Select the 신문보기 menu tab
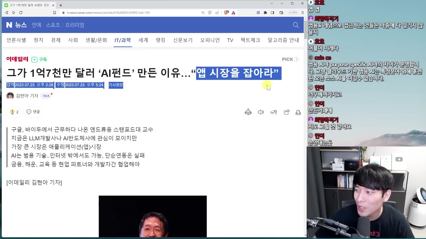This screenshot has width=426, height=239. click(183, 40)
